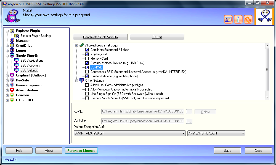Viewport: 276px width, 165px height.
Task: Click Purchase License button
Action: (81, 151)
